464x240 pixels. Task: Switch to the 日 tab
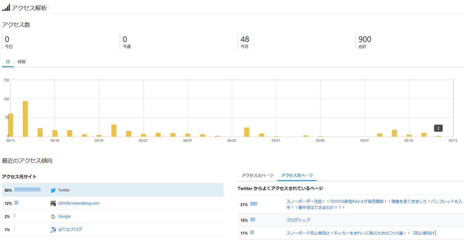pyautogui.click(x=8, y=62)
